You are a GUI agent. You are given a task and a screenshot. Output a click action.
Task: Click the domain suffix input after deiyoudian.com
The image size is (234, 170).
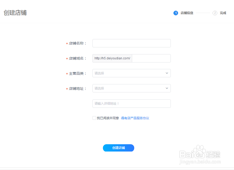click(151, 58)
